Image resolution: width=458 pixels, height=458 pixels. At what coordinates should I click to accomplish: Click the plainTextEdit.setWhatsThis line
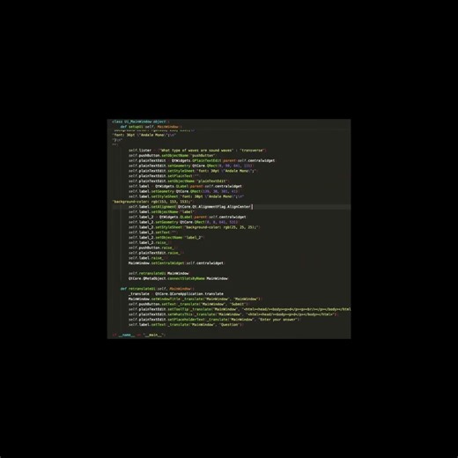[x=233, y=314]
